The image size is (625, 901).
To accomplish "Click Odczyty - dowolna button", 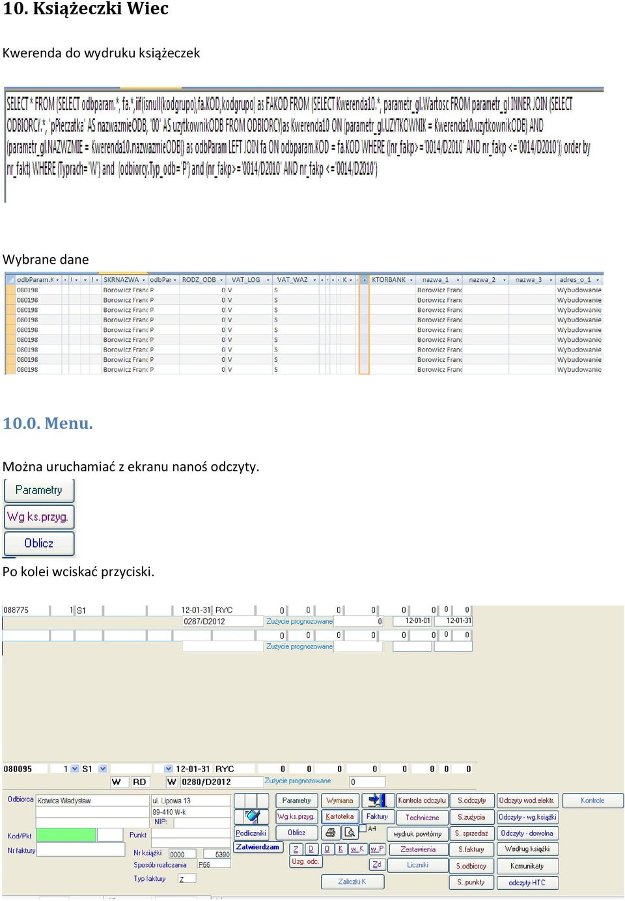I will 527,833.
